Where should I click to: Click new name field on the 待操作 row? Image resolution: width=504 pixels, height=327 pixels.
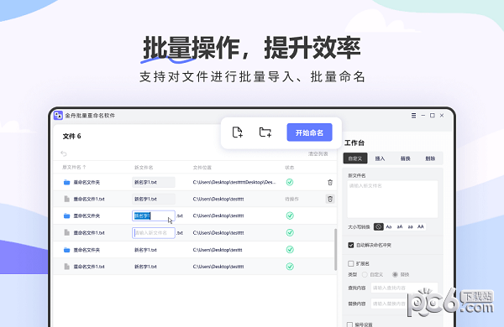pos(154,199)
